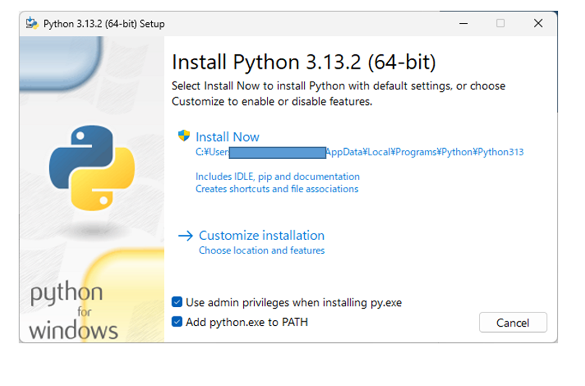Open 'Customize installation' options
This screenshot has height=386, width=585.
coord(261,236)
